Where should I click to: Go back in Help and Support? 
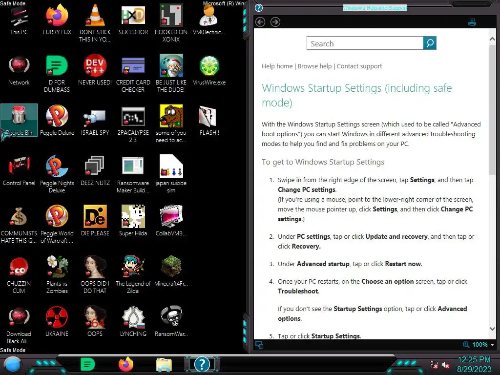(x=260, y=22)
